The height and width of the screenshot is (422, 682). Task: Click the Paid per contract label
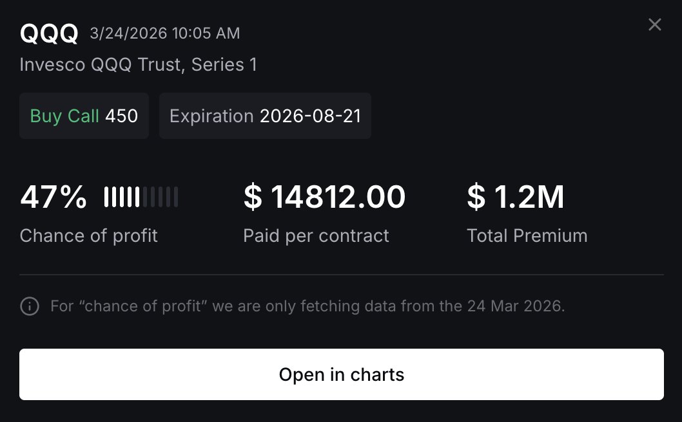(x=316, y=235)
